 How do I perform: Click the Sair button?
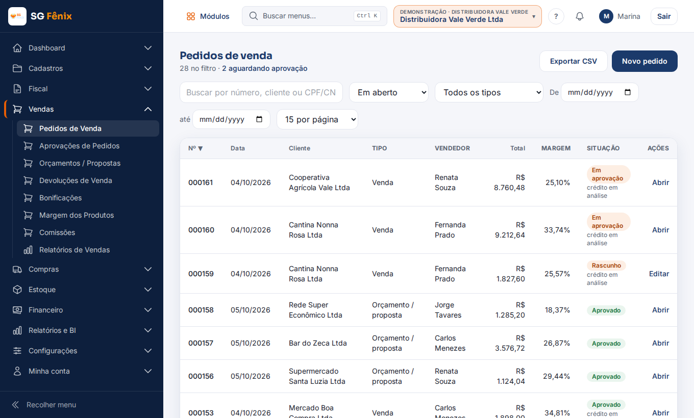click(x=664, y=16)
